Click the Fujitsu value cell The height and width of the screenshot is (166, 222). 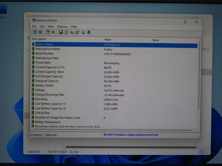click(x=108, y=49)
